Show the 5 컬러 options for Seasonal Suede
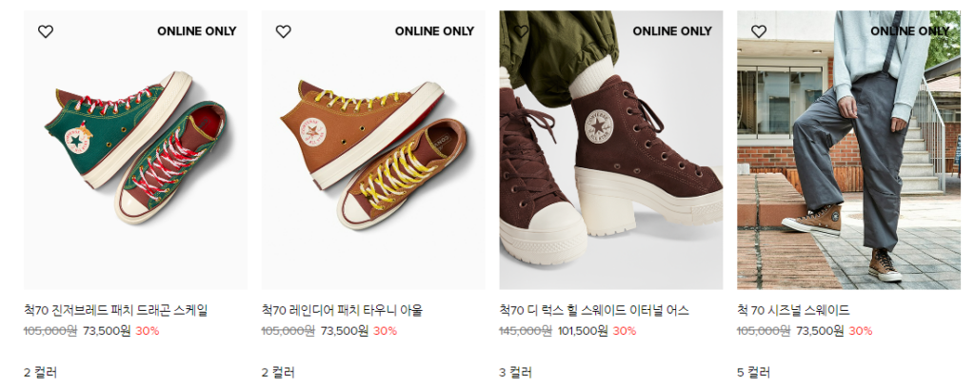The height and width of the screenshot is (387, 975). click(754, 373)
